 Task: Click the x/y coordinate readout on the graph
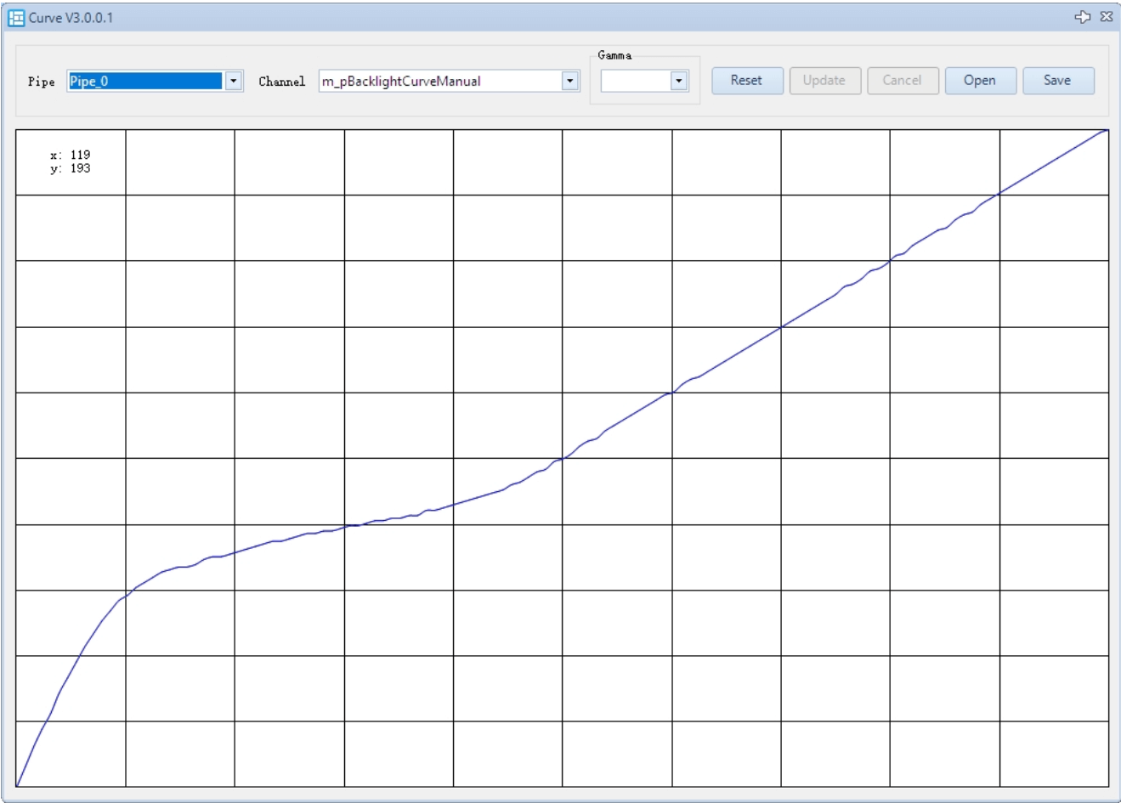tap(70, 161)
